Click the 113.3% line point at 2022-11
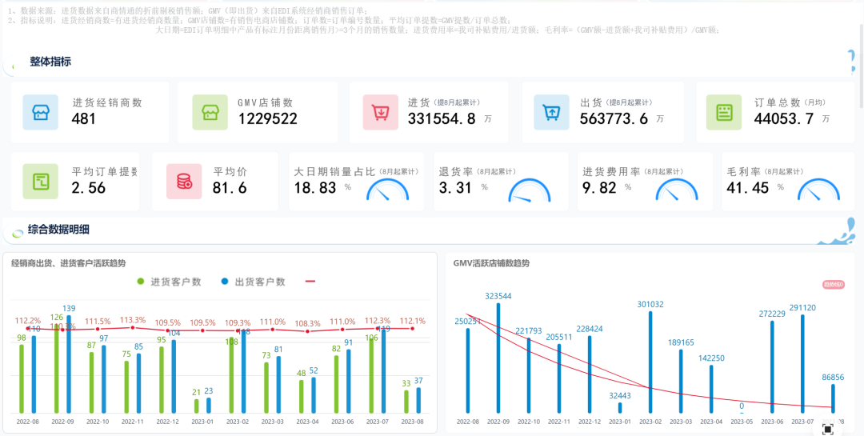864x436 pixels. 133,327
